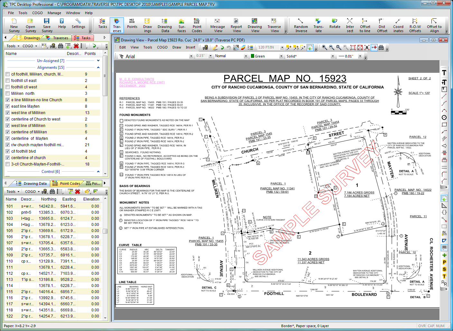Screen dimensions: 453x331
Task: Uncheck the 'east line Mayten' checkbox
Action: pyautogui.click(x=7, y=106)
